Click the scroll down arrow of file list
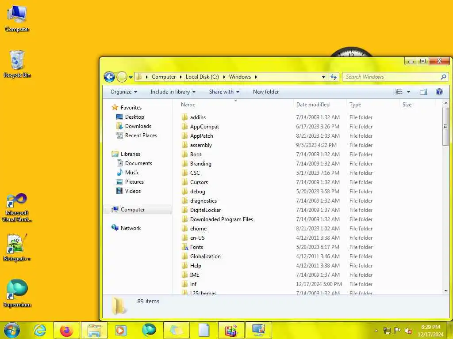The image size is (453, 339). click(x=445, y=290)
